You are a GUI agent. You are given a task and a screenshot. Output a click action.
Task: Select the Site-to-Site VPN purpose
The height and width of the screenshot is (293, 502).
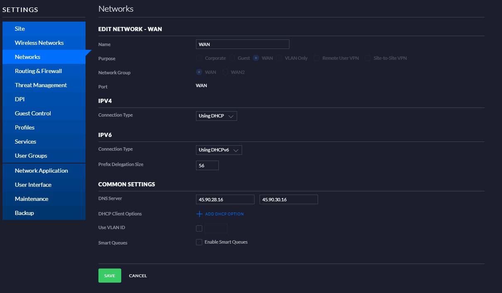click(368, 58)
